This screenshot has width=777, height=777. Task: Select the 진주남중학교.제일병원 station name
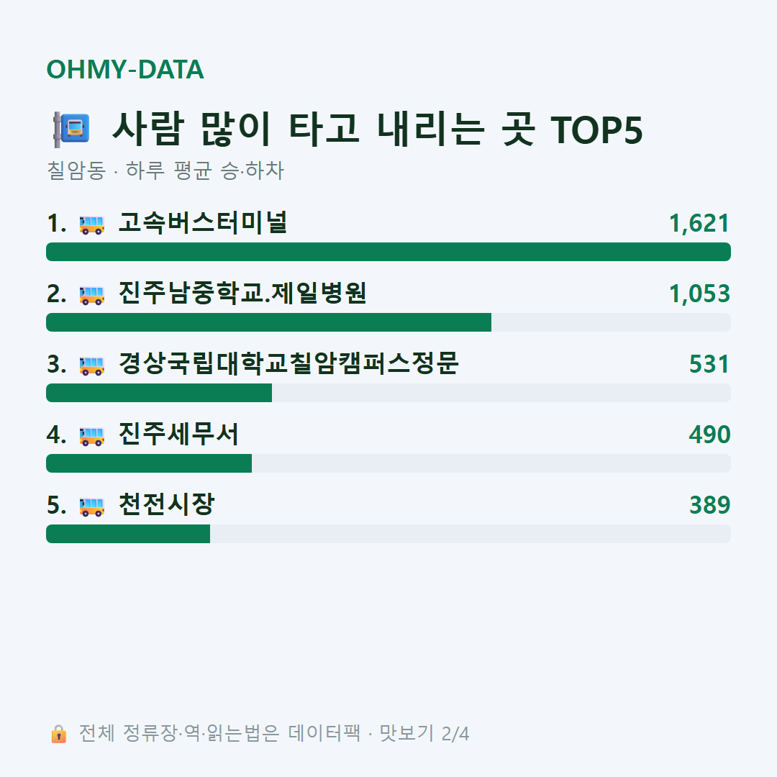click(x=242, y=293)
